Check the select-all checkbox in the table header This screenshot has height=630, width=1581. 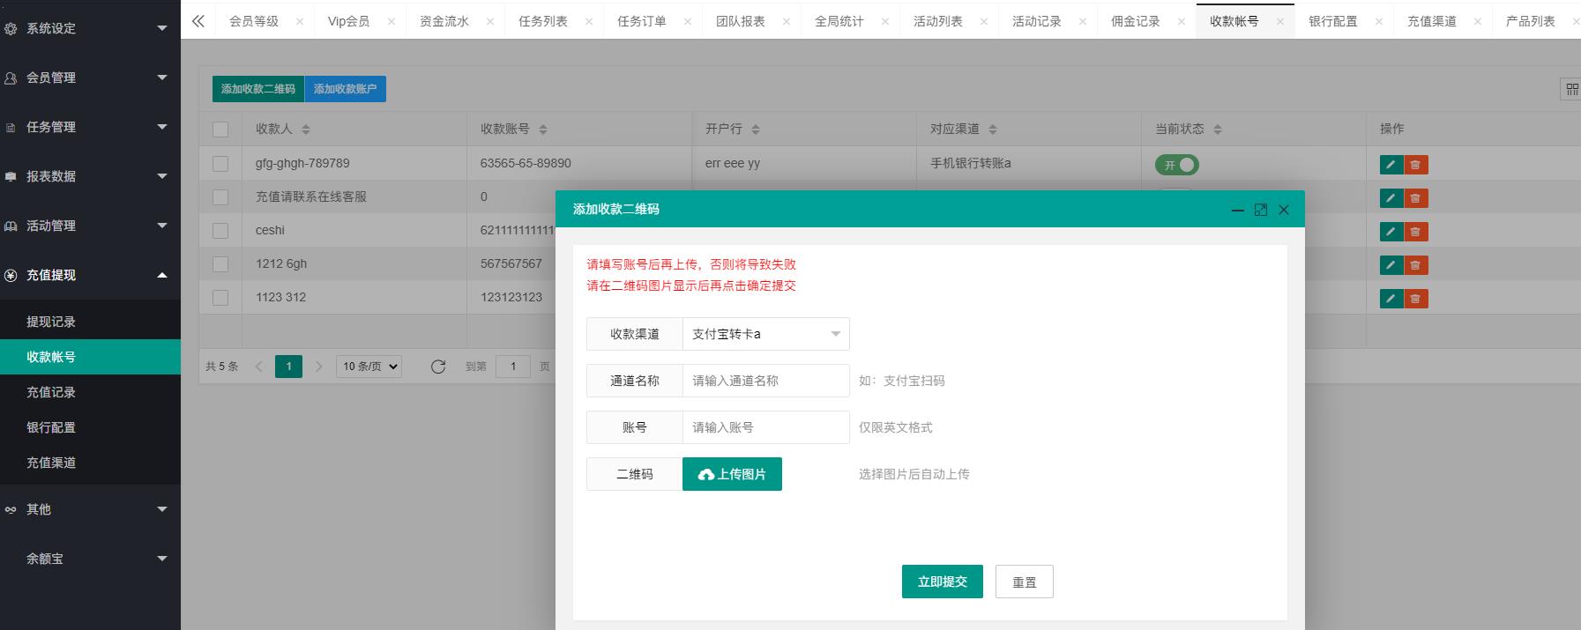(220, 130)
